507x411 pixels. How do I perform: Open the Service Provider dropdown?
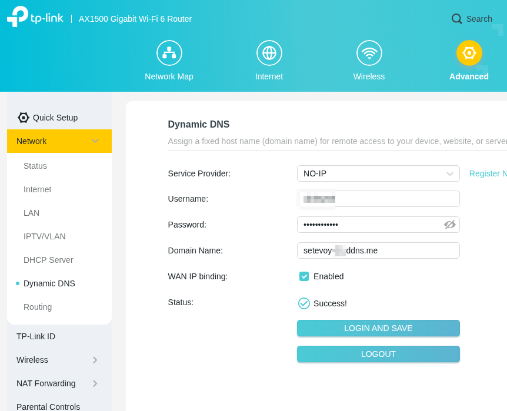click(x=378, y=173)
